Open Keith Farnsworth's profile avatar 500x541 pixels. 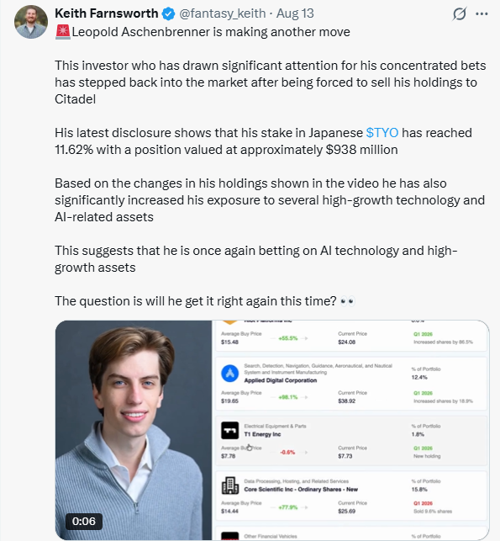[x=30, y=21]
